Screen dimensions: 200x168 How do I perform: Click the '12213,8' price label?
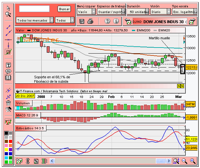192,67
